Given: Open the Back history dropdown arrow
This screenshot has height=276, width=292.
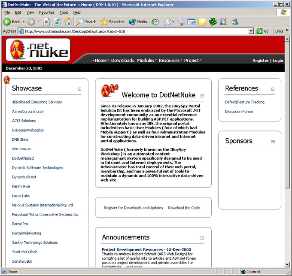Looking at the screenshot, I should [24, 22].
